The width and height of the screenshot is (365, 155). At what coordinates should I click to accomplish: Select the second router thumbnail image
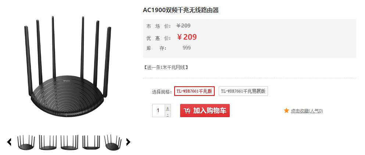[x=48, y=143]
